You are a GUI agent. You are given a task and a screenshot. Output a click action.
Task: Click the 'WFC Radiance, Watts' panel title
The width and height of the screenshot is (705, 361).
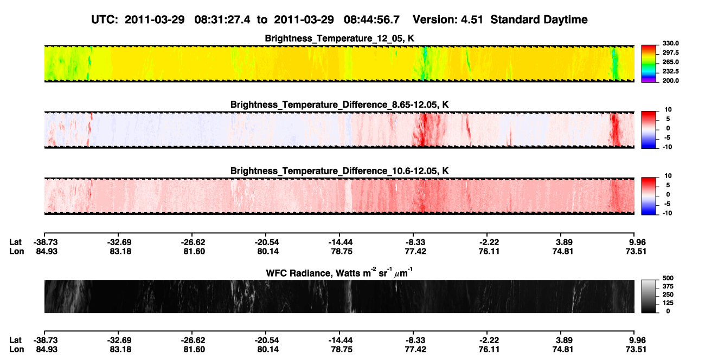pos(339,272)
